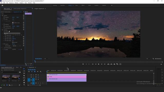Select the Ripple Edit tool
The image size is (164, 92).
tap(24, 73)
